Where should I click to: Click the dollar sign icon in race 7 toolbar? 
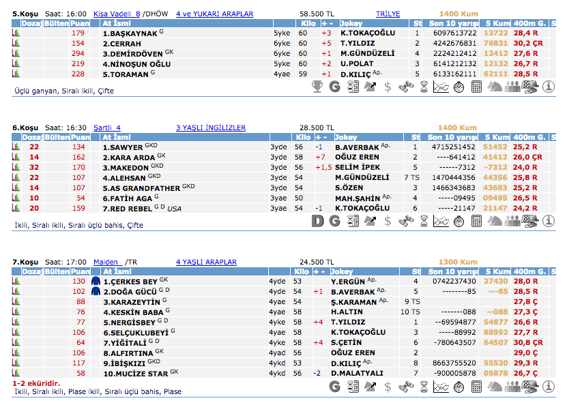(388, 387)
